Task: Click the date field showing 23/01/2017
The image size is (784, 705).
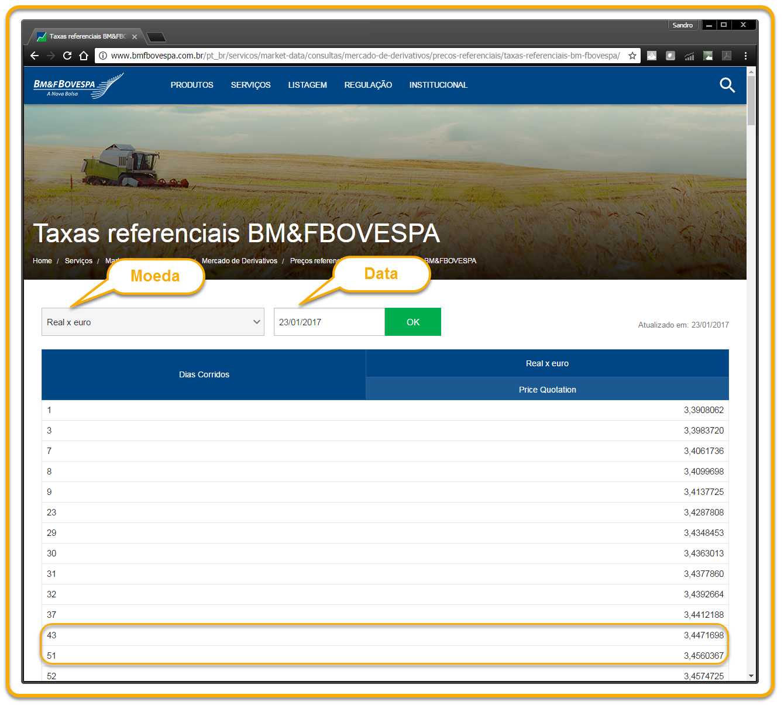Action: click(329, 322)
